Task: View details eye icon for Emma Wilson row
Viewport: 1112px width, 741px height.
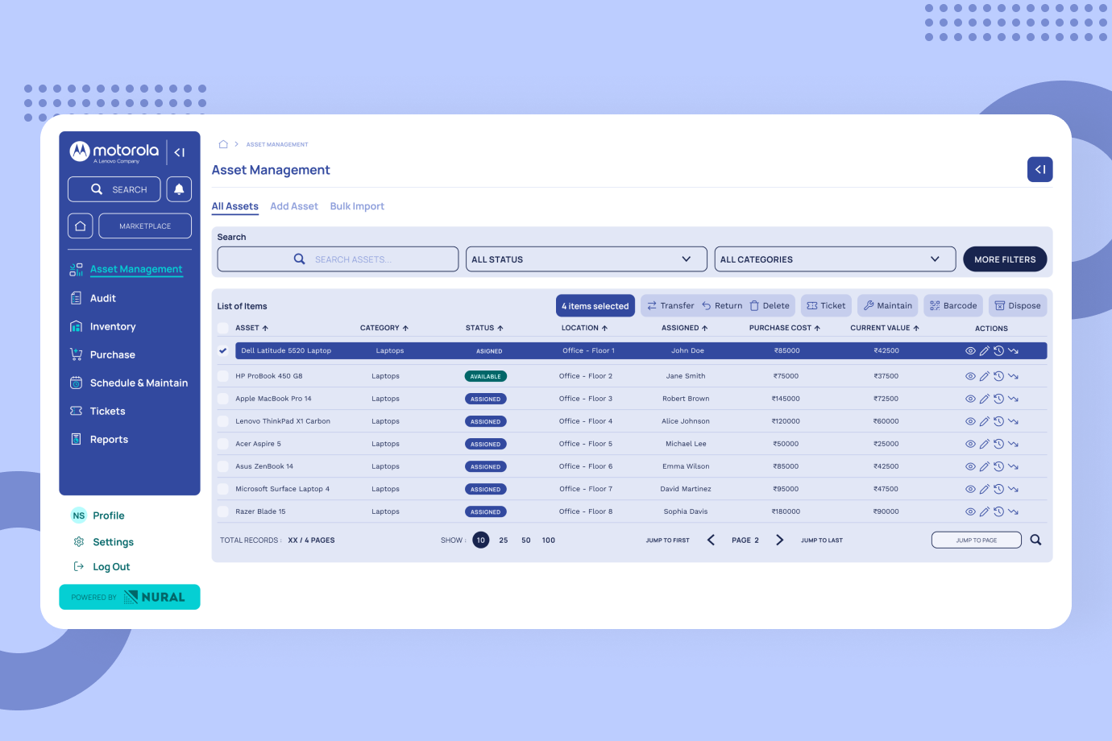Action: coord(970,466)
